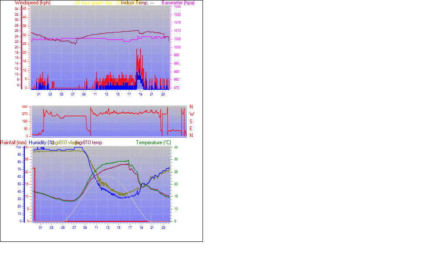
Task: Click the top N direction marker
Action: [191, 107]
